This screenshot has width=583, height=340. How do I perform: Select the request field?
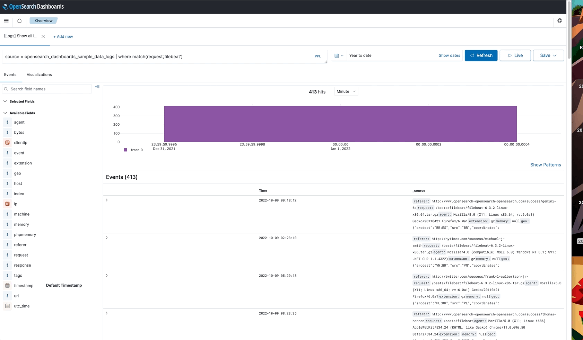(x=21, y=255)
